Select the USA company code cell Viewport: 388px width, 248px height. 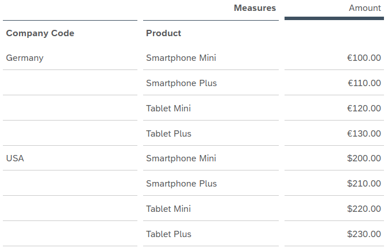tap(15, 158)
